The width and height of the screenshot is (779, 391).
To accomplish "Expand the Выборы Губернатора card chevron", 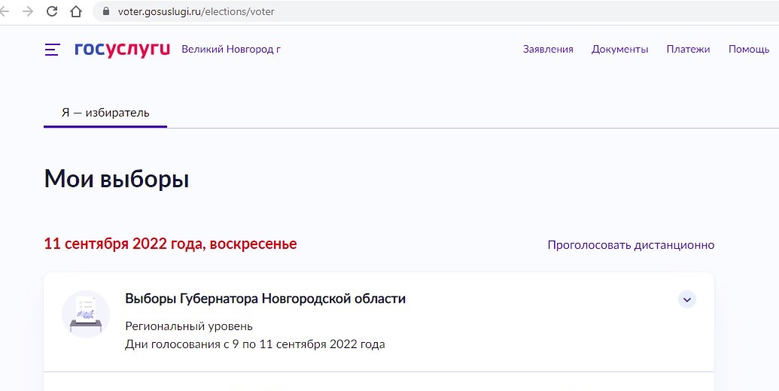I will coord(687,300).
